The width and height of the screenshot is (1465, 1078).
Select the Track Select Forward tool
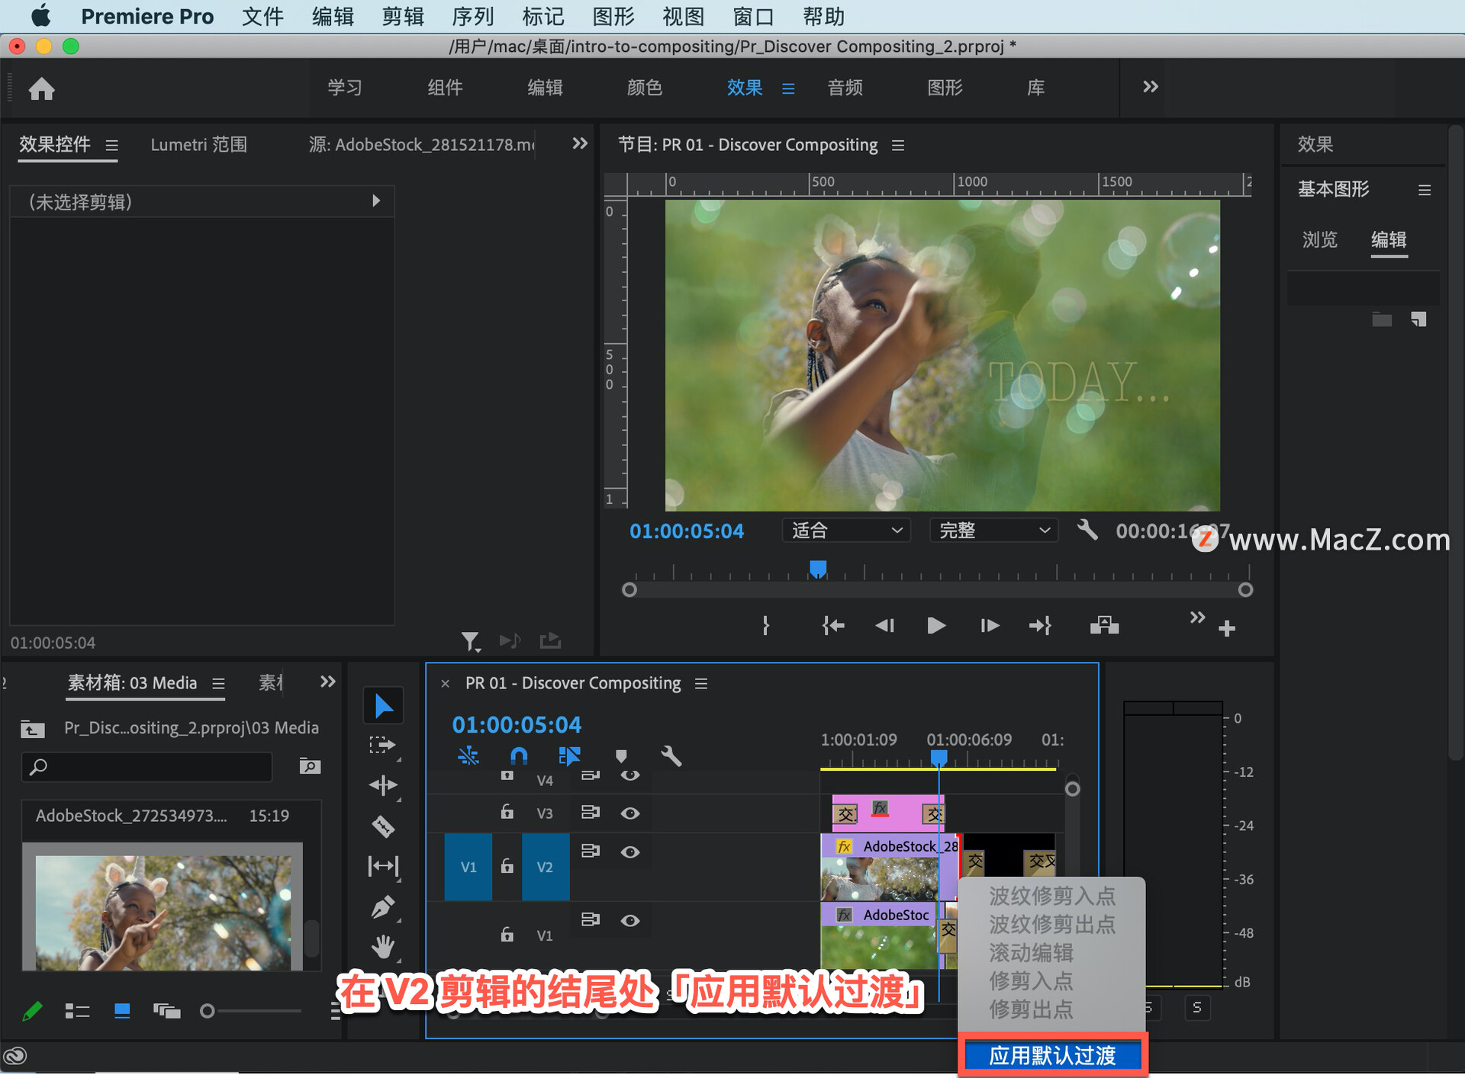pos(383,746)
